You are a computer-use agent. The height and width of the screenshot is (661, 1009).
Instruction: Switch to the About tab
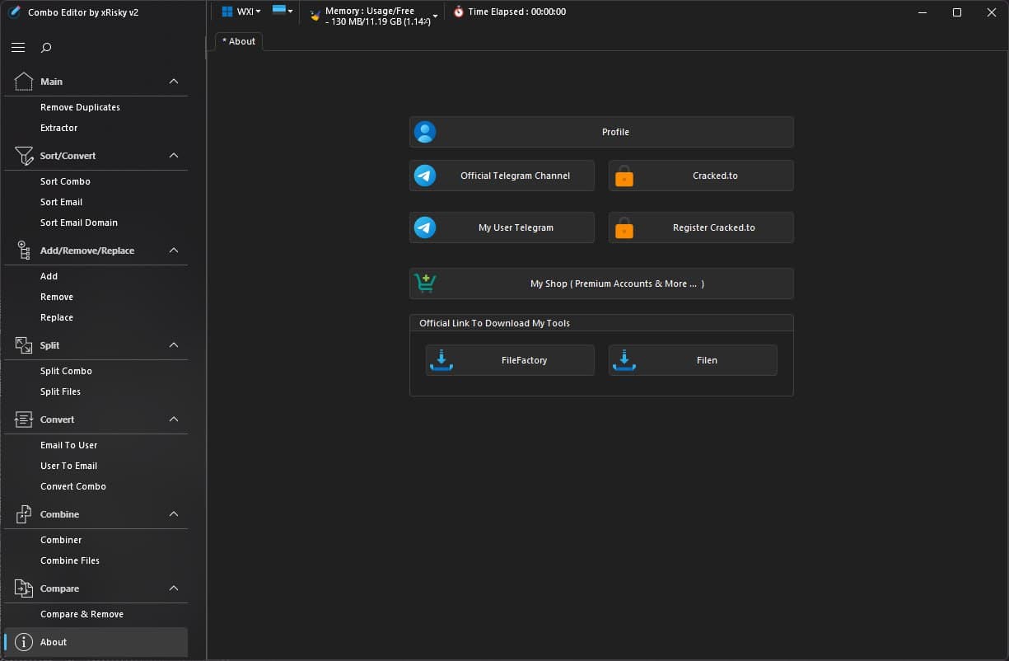click(x=238, y=40)
